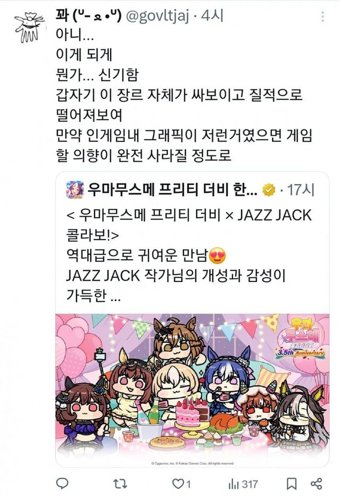
Task: Open the tweet's 4시 timestamp
Action: pos(212,16)
